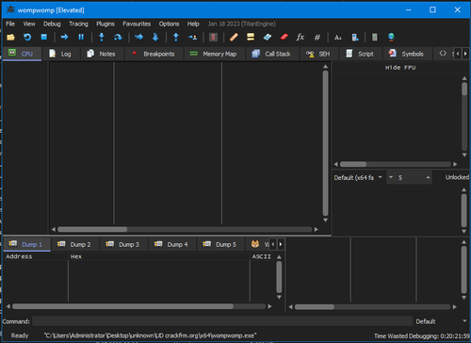This screenshot has height=343, width=471.
Task: Select the Dump 2 tab
Action: pyautogui.click(x=75, y=244)
